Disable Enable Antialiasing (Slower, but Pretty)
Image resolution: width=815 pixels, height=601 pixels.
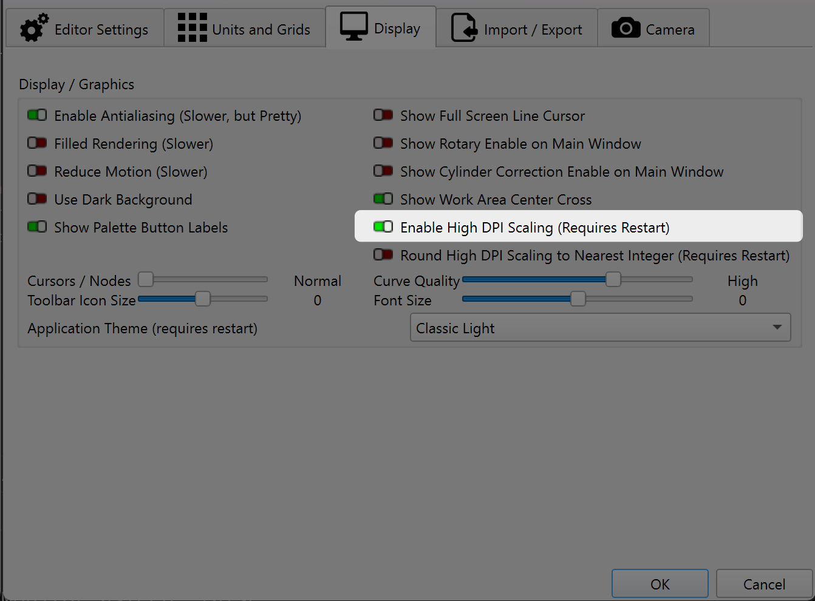tap(36, 115)
